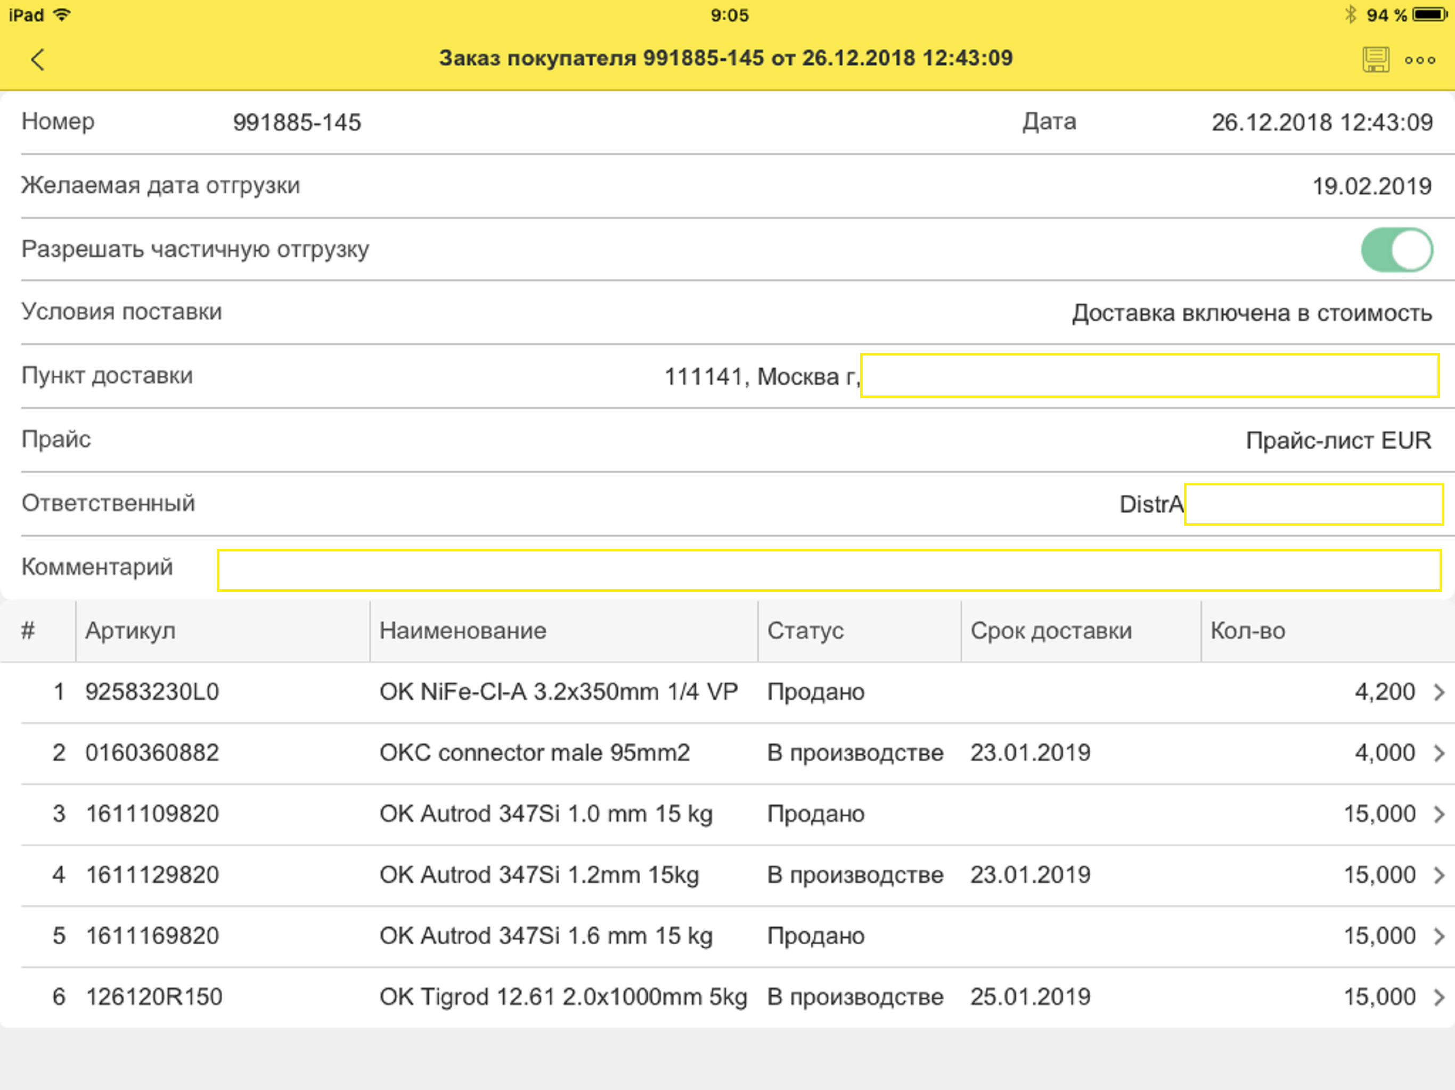Expand row 3 chevron for 1611109820

(x=1439, y=814)
